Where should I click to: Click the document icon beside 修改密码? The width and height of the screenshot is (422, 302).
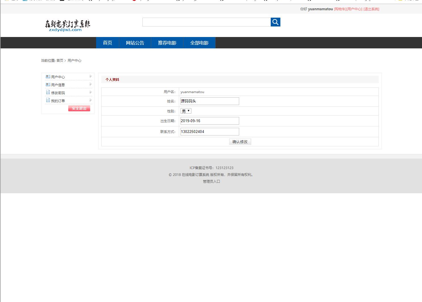pyautogui.click(x=48, y=92)
